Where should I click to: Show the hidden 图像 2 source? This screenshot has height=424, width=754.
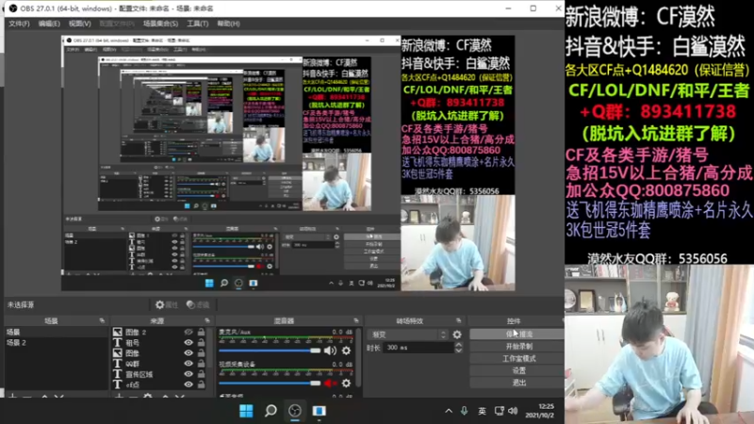pyautogui.click(x=188, y=332)
